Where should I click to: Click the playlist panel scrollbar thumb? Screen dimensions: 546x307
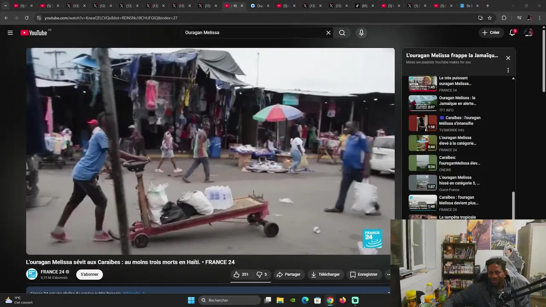point(513,206)
